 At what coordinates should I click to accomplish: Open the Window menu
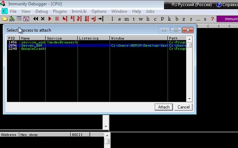point(119,11)
